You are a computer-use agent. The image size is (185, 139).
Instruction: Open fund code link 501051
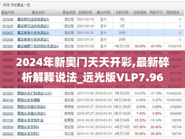coord(8,93)
